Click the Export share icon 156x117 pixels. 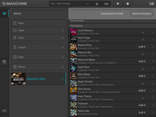point(15,47)
